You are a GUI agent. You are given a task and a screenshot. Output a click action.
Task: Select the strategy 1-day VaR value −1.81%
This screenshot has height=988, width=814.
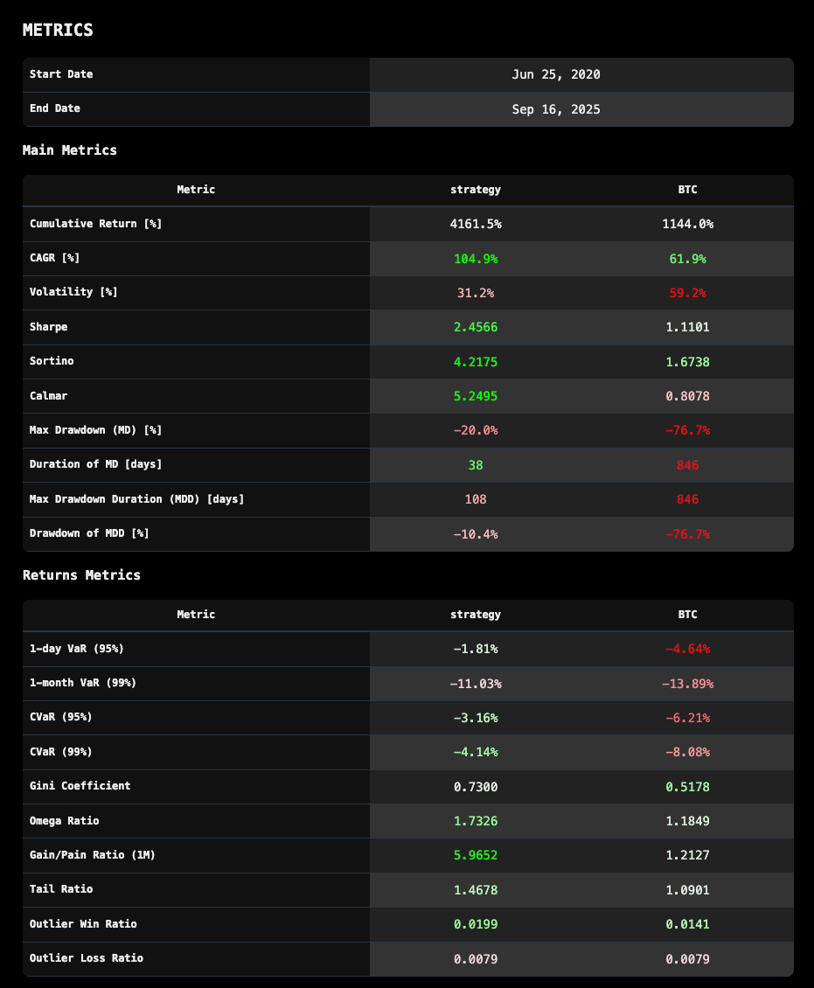pos(476,649)
